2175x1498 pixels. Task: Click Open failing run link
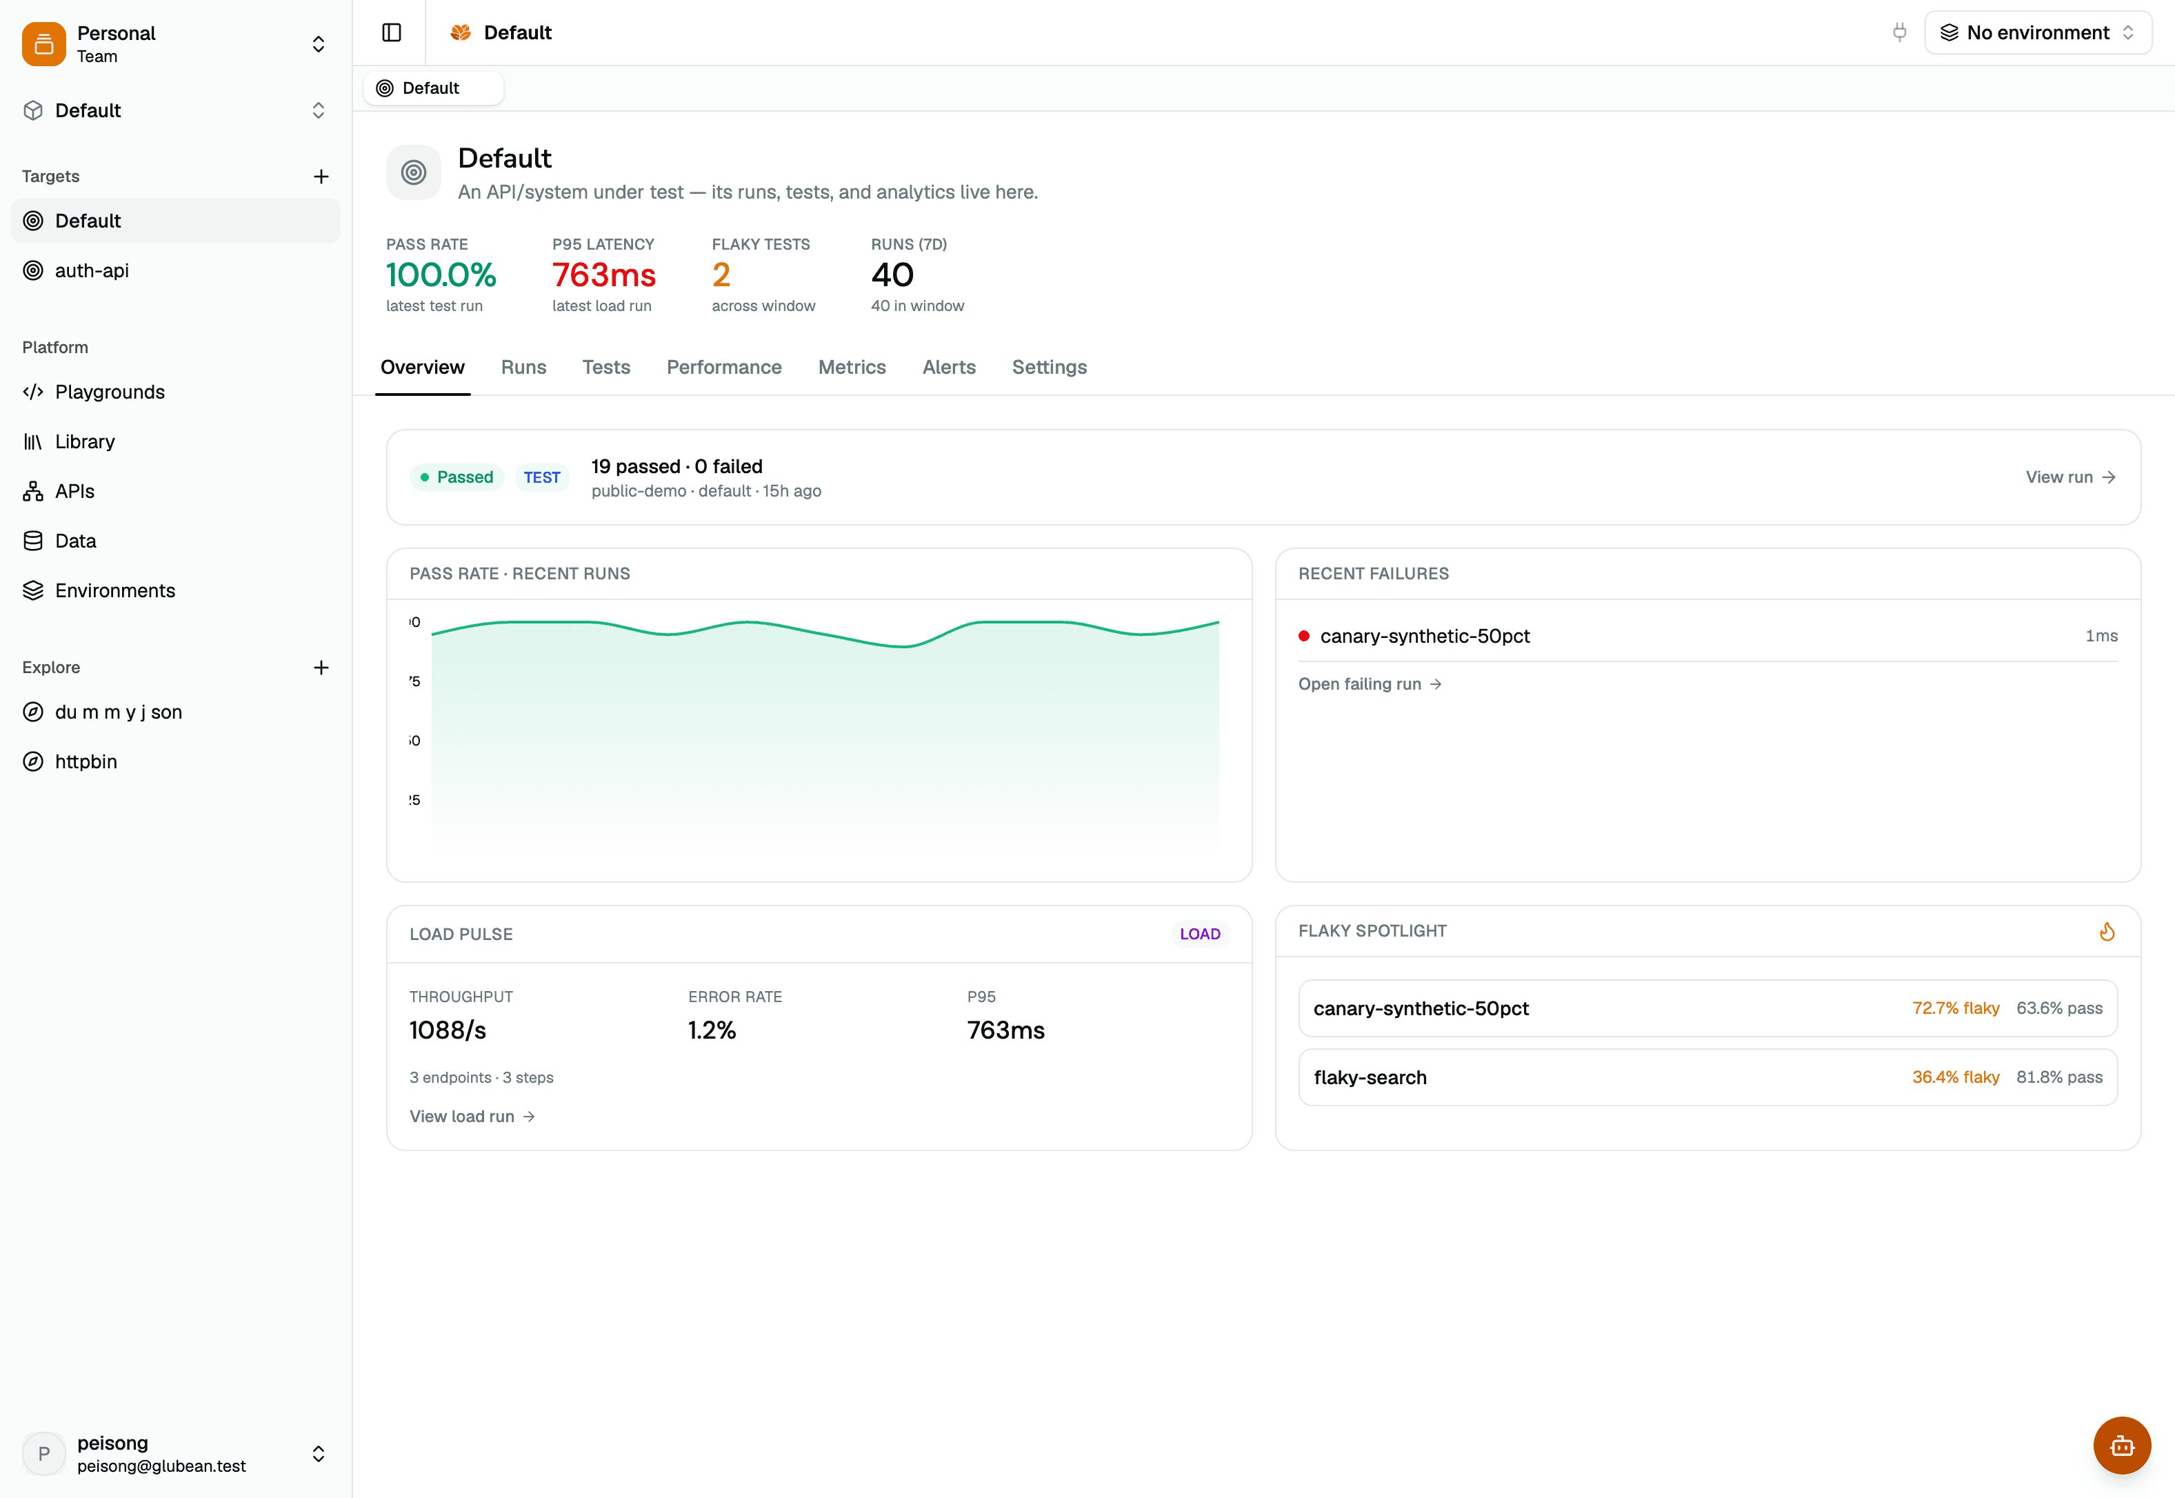(x=1370, y=684)
